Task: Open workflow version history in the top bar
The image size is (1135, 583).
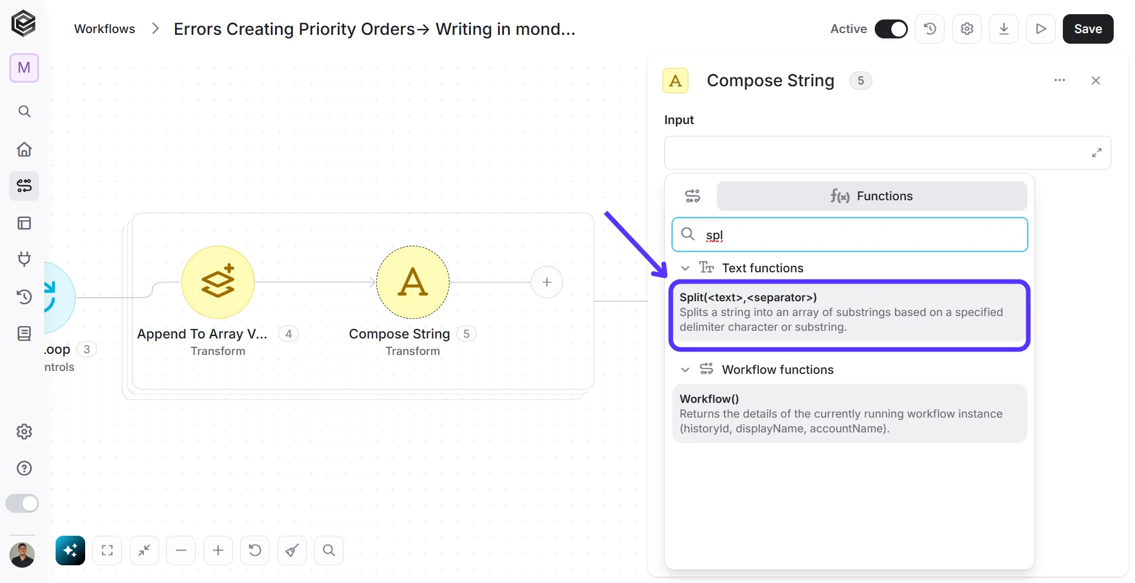Action: (x=930, y=29)
